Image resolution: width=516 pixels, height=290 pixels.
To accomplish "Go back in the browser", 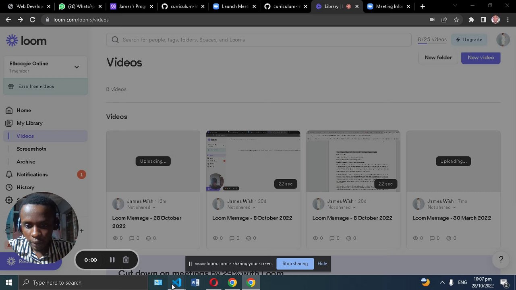I will (8, 20).
